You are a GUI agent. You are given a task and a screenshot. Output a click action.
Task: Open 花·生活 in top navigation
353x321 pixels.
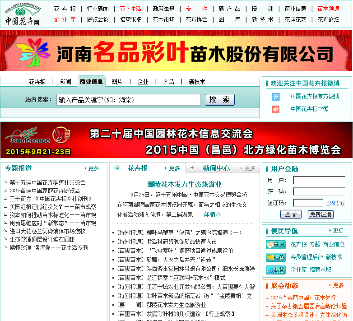pos(130,9)
